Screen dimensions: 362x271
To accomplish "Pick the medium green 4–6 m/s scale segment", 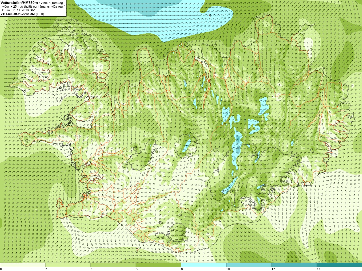I will coord(113,265).
